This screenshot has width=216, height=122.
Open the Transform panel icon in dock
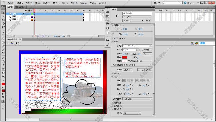tap(108, 33)
